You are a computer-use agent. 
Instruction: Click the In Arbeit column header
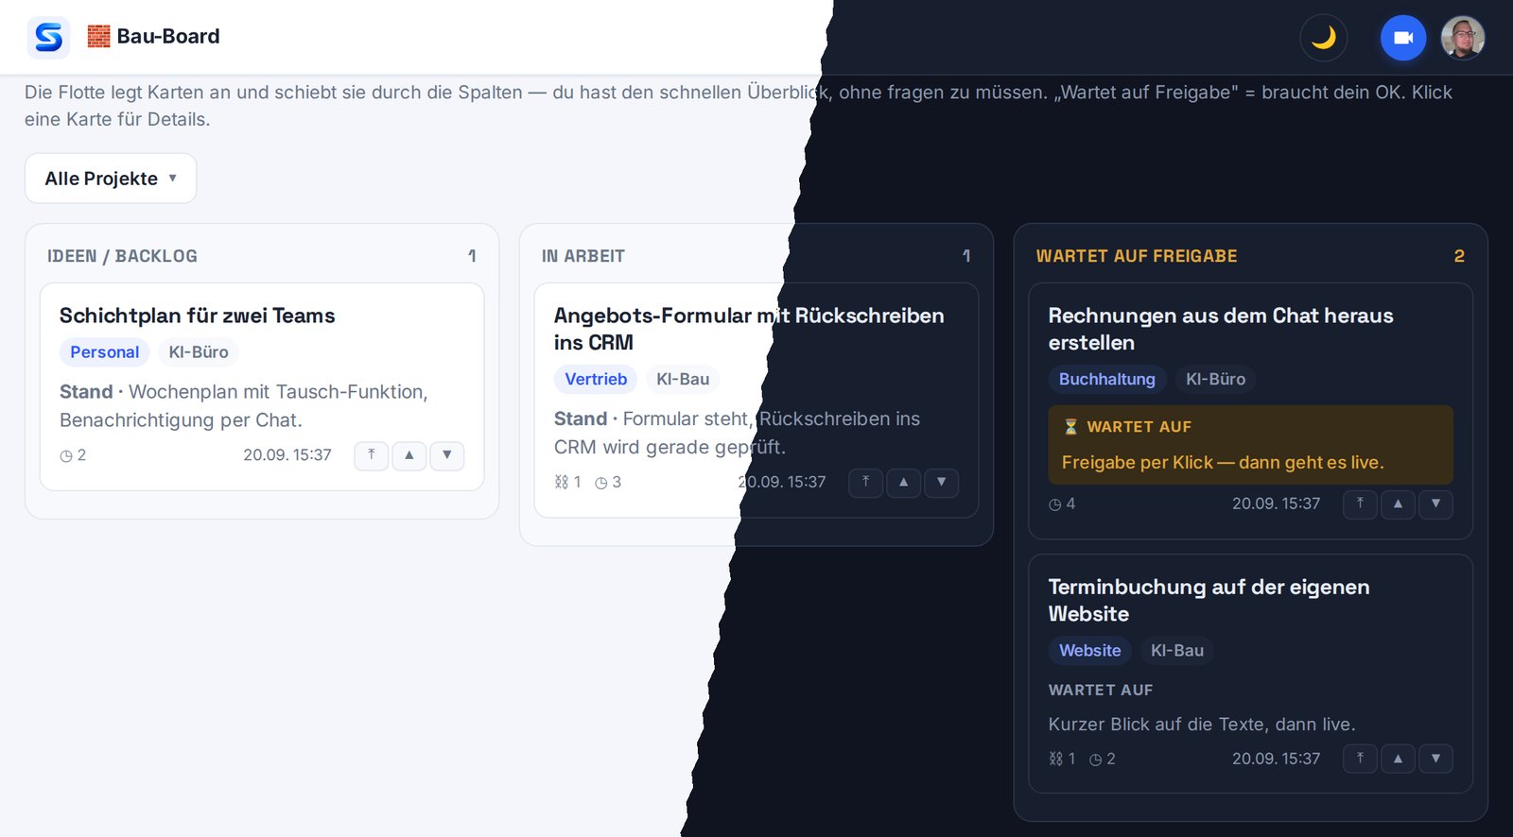[x=583, y=256]
